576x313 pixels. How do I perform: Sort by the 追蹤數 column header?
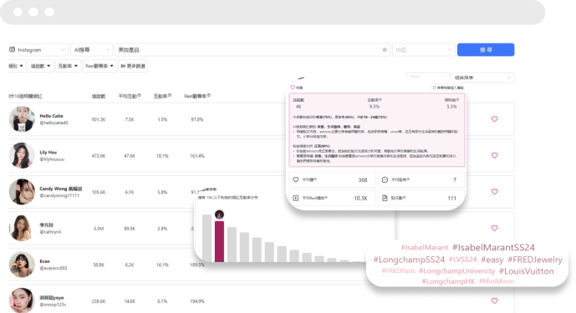(x=99, y=96)
